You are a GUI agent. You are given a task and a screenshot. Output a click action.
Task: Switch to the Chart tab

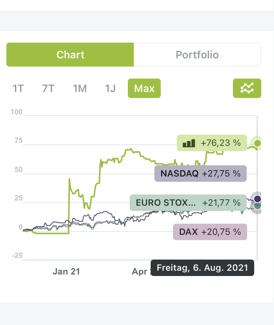click(x=70, y=55)
